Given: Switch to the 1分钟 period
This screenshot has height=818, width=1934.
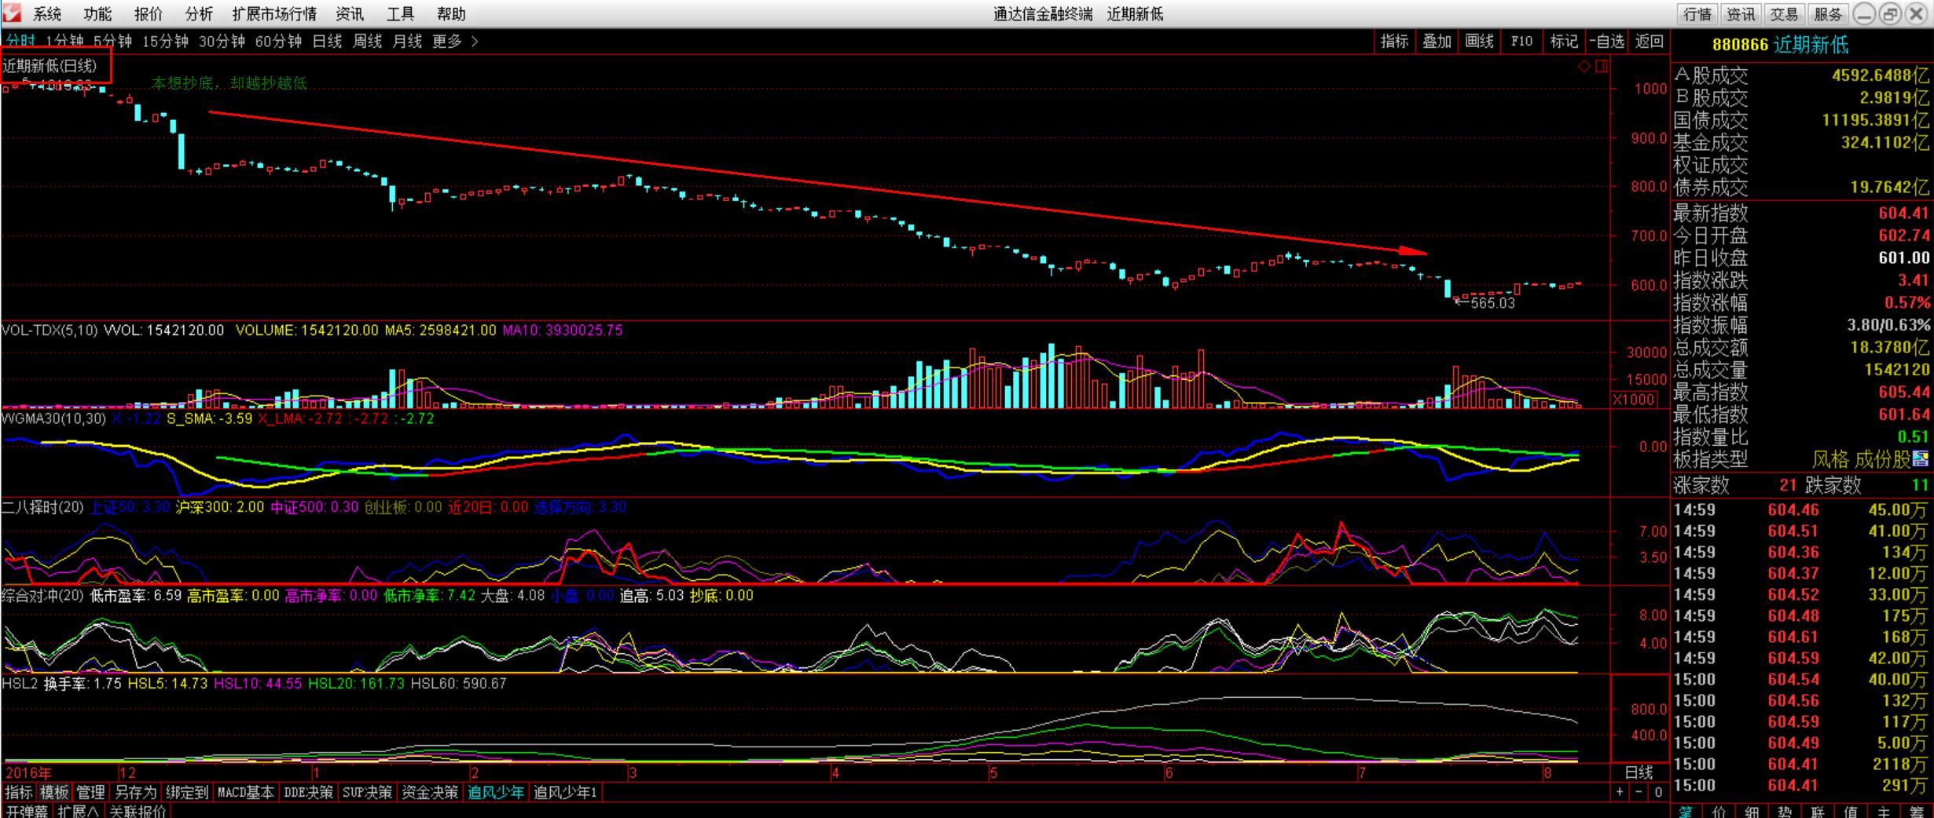Looking at the screenshot, I should 64,42.
